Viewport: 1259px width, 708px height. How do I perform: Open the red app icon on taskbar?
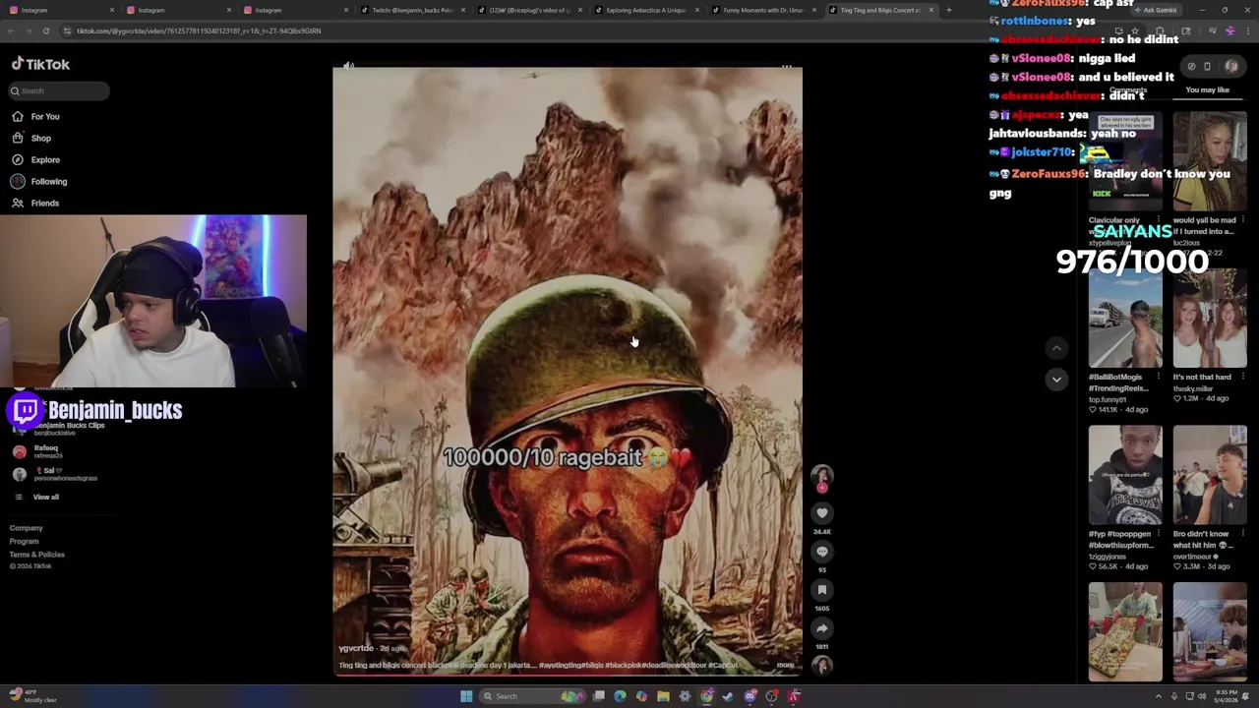coord(794,696)
